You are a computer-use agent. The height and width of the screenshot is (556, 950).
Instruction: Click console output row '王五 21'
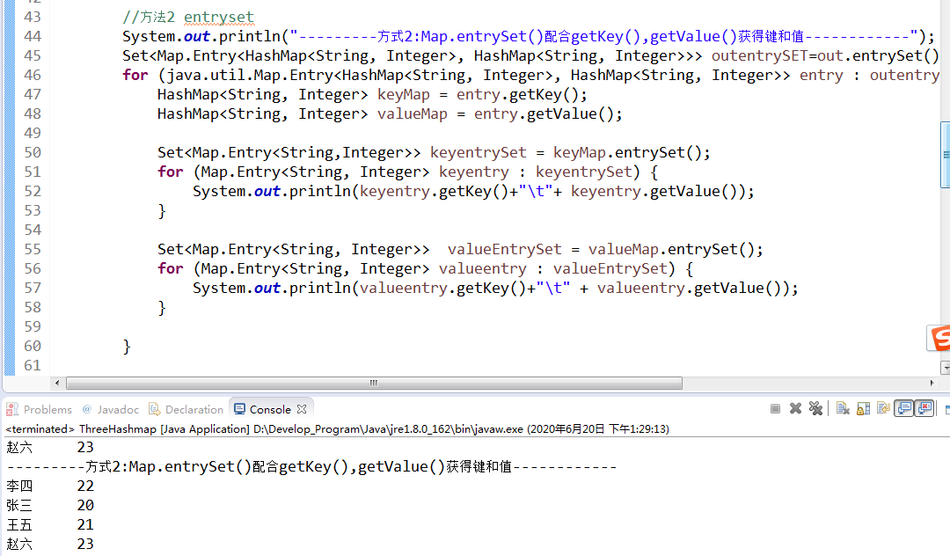[x=50, y=524]
